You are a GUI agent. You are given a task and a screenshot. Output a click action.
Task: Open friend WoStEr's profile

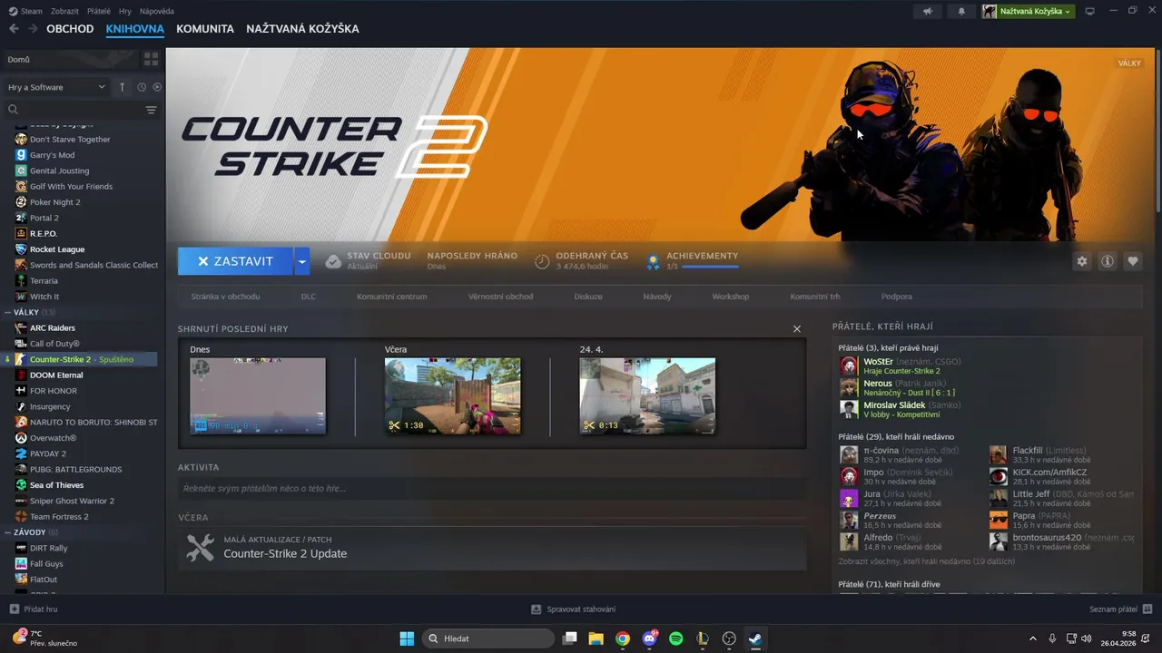(901, 365)
